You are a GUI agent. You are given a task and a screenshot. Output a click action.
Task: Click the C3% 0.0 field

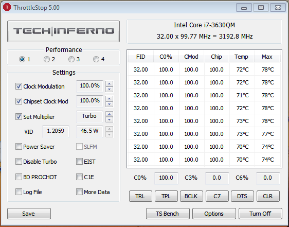pos(217,178)
